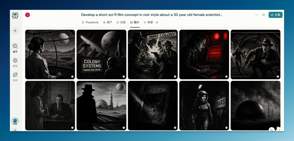The height and width of the screenshot is (141, 294).
Task: Open the 任务 tasks tab
Action: 121,23
